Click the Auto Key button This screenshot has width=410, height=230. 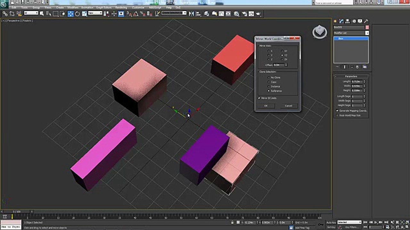pos(331,222)
